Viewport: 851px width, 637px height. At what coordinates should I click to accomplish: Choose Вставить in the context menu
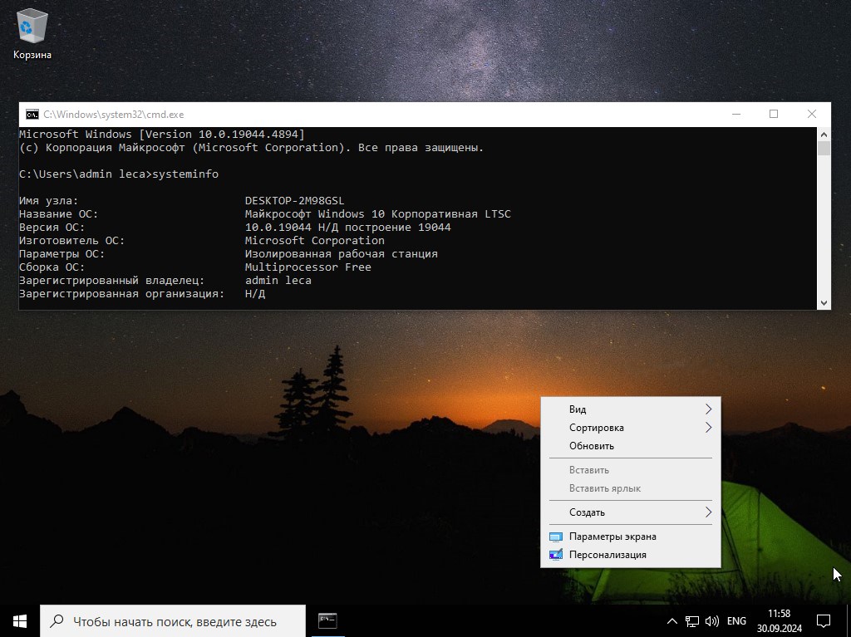(631, 470)
